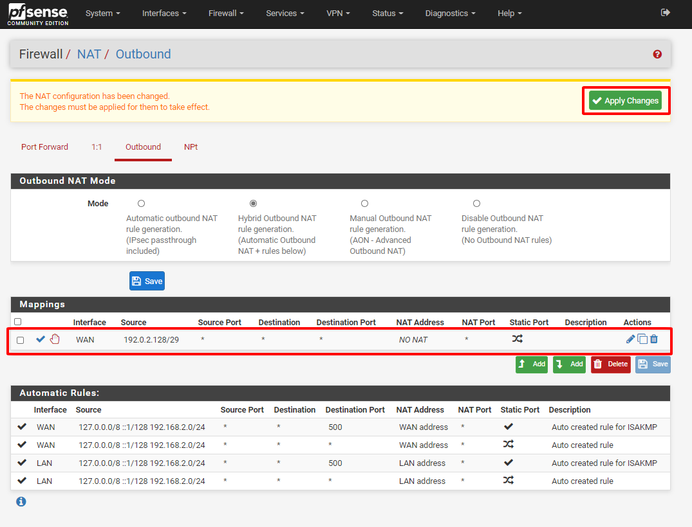The image size is (692, 527).
Task: Click the checkmark of the WAN Auto created rule
Action: point(22,445)
